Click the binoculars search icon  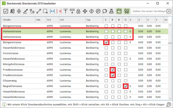coord(12,11)
